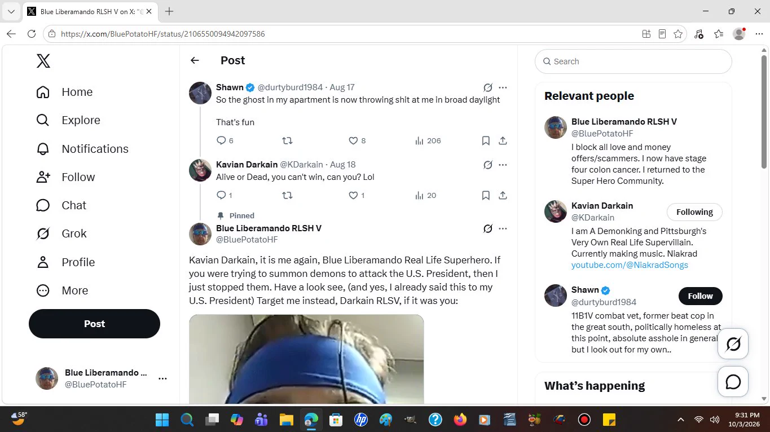The height and width of the screenshot is (432, 770).
Task: Expand the More sidebar menu
Action: [x=62, y=290]
